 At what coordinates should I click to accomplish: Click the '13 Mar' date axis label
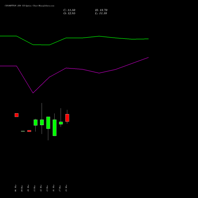click(47, 188)
